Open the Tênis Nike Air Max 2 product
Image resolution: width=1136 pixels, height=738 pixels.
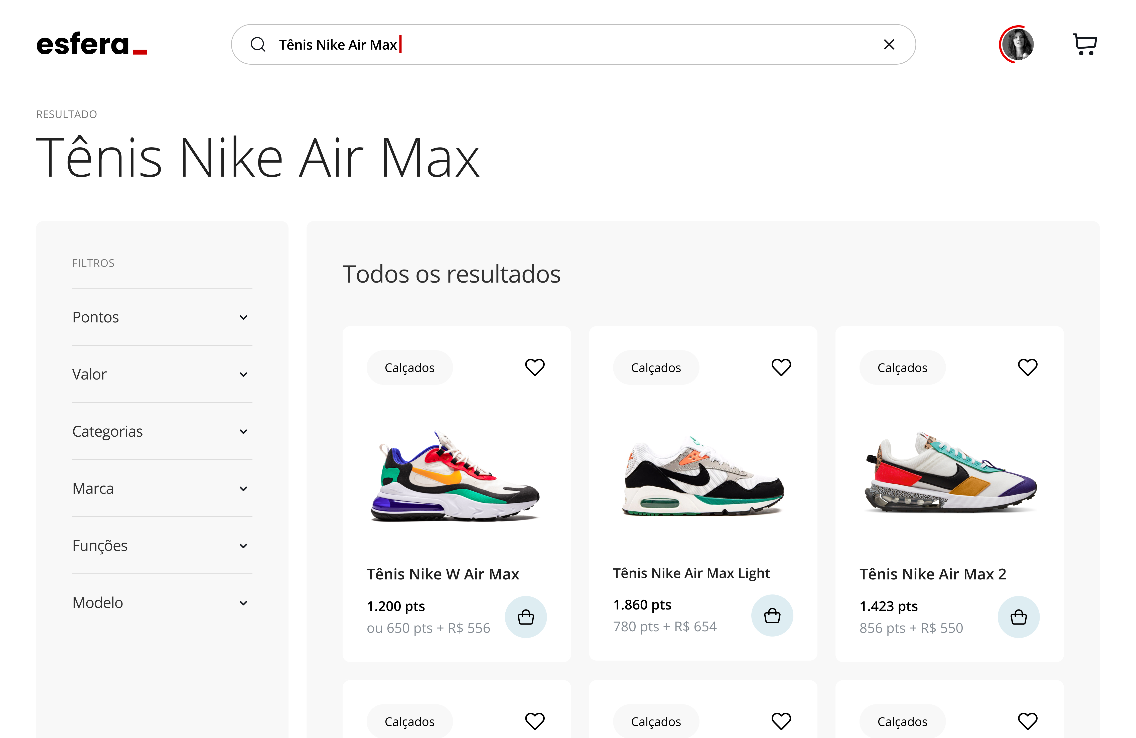[x=933, y=573]
